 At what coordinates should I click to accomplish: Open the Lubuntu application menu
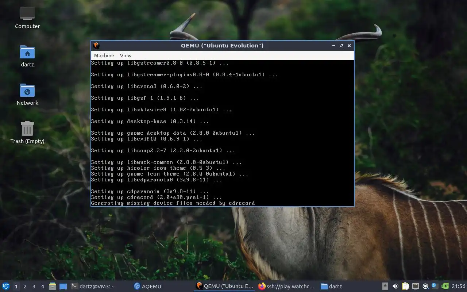pyautogui.click(x=6, y=286)
